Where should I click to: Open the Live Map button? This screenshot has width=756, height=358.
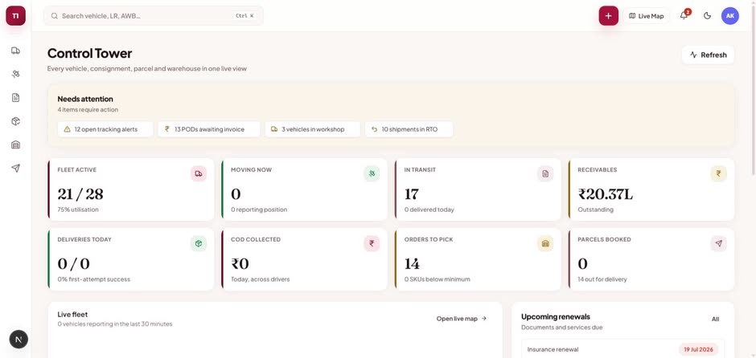pyautogui.click(x=647, y=16)
